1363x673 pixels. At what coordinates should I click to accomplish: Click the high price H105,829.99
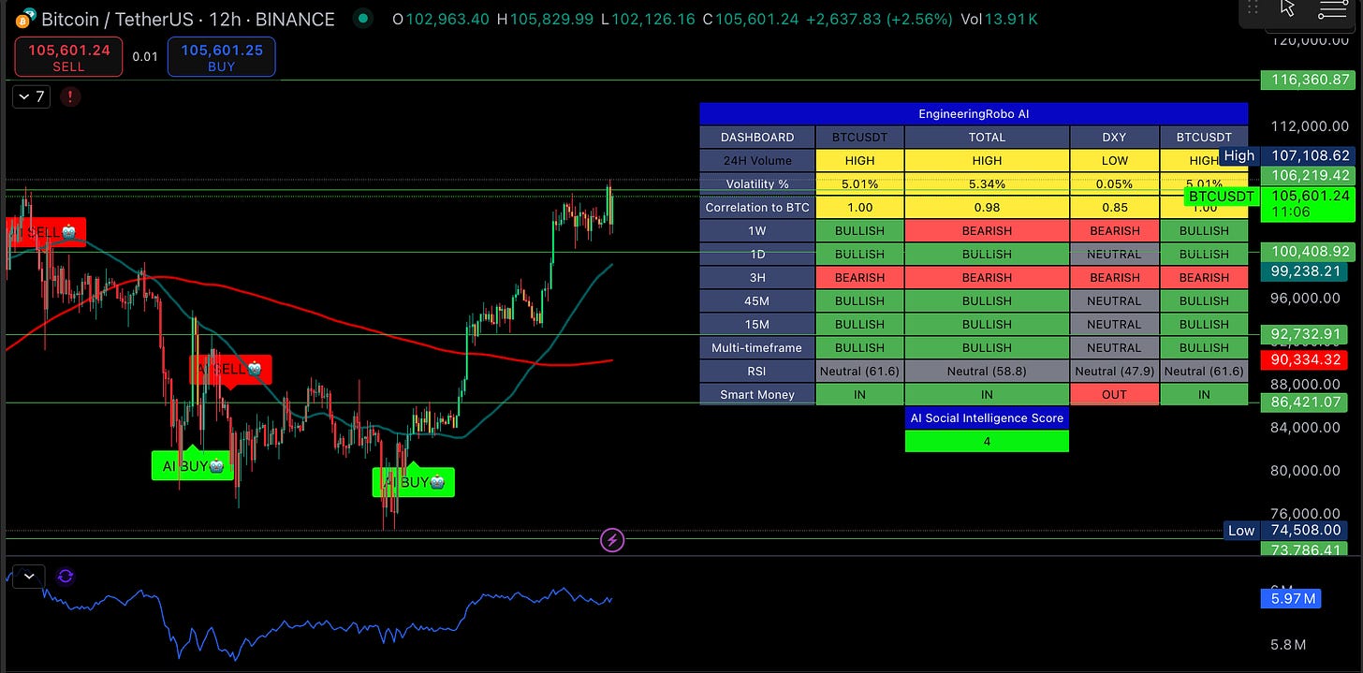[546, 19]
